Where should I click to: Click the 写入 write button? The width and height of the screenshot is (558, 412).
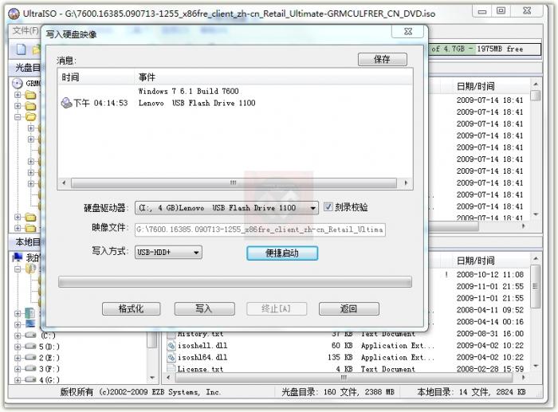point(204,308)
